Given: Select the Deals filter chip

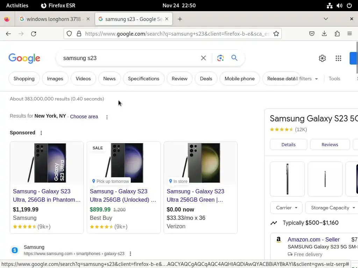Looking at the screenshot, I should (206, 79).
